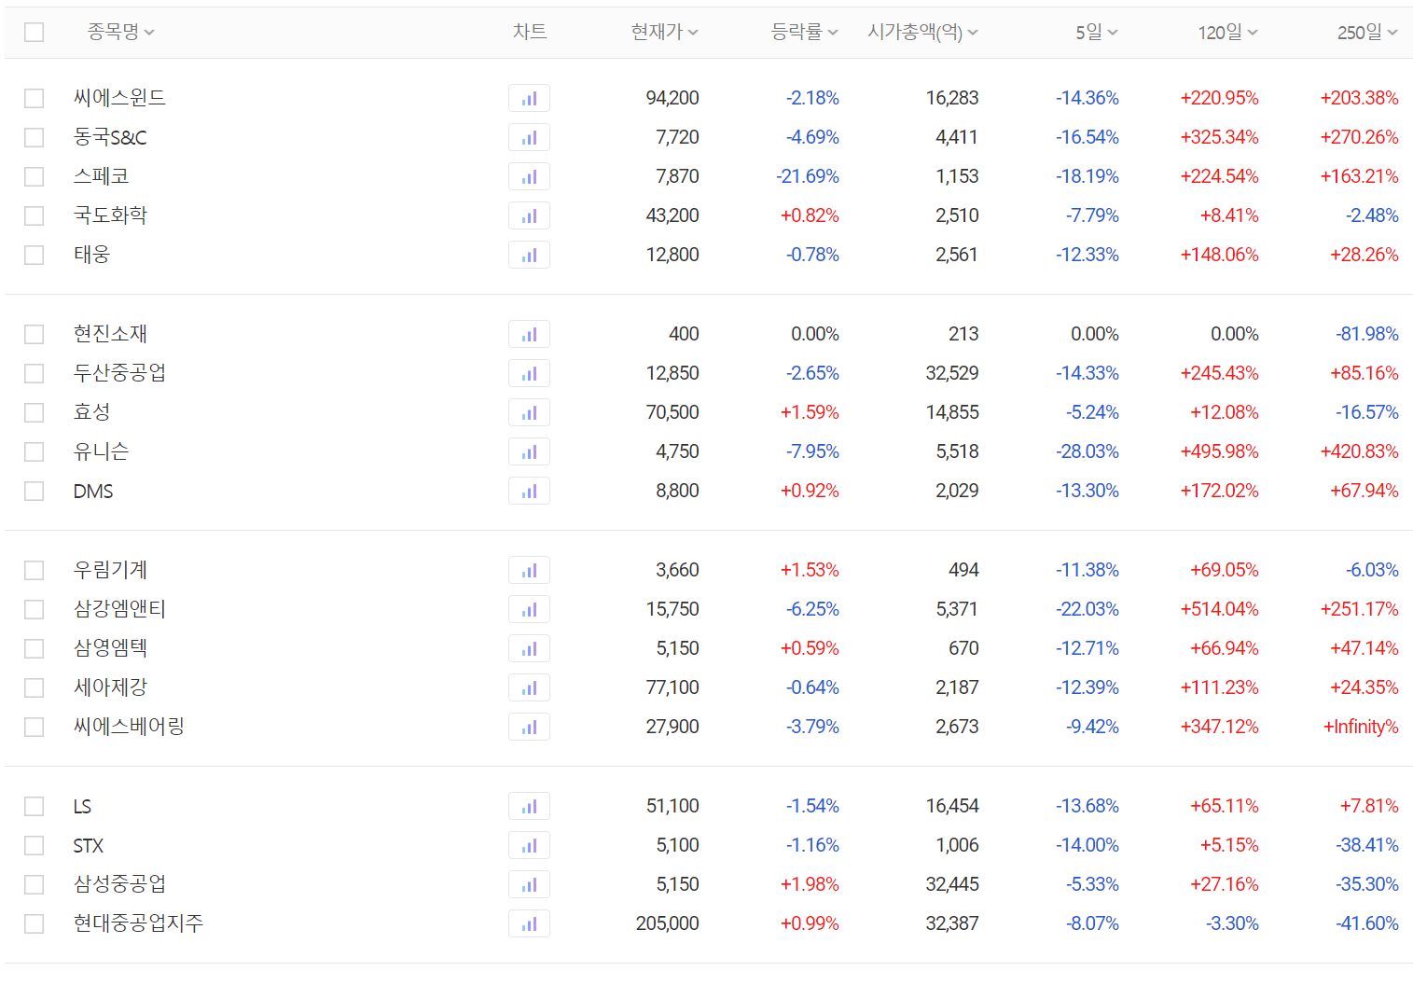Sort by 5일 column header
Image resolution: width=1413 pixels, height=985 pixels.
pyautogui.click(x=1096, y=33)
